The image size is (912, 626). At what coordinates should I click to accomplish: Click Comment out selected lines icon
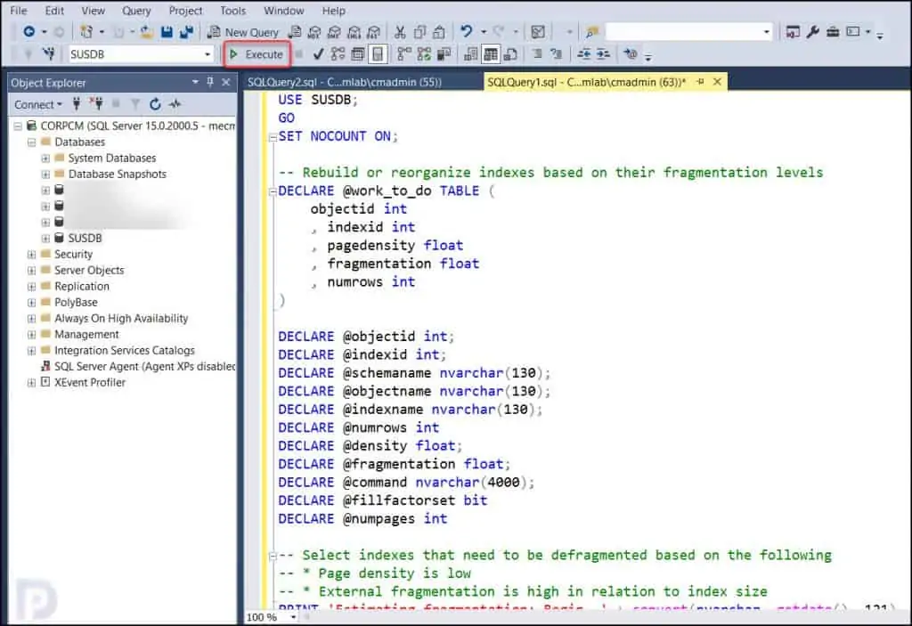537,54
